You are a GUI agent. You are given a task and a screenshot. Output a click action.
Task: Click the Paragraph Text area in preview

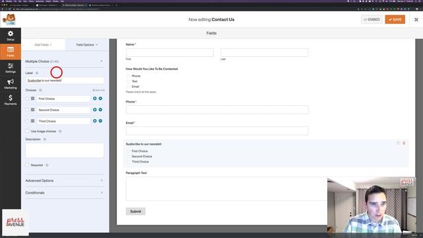[x=227, y=188]
